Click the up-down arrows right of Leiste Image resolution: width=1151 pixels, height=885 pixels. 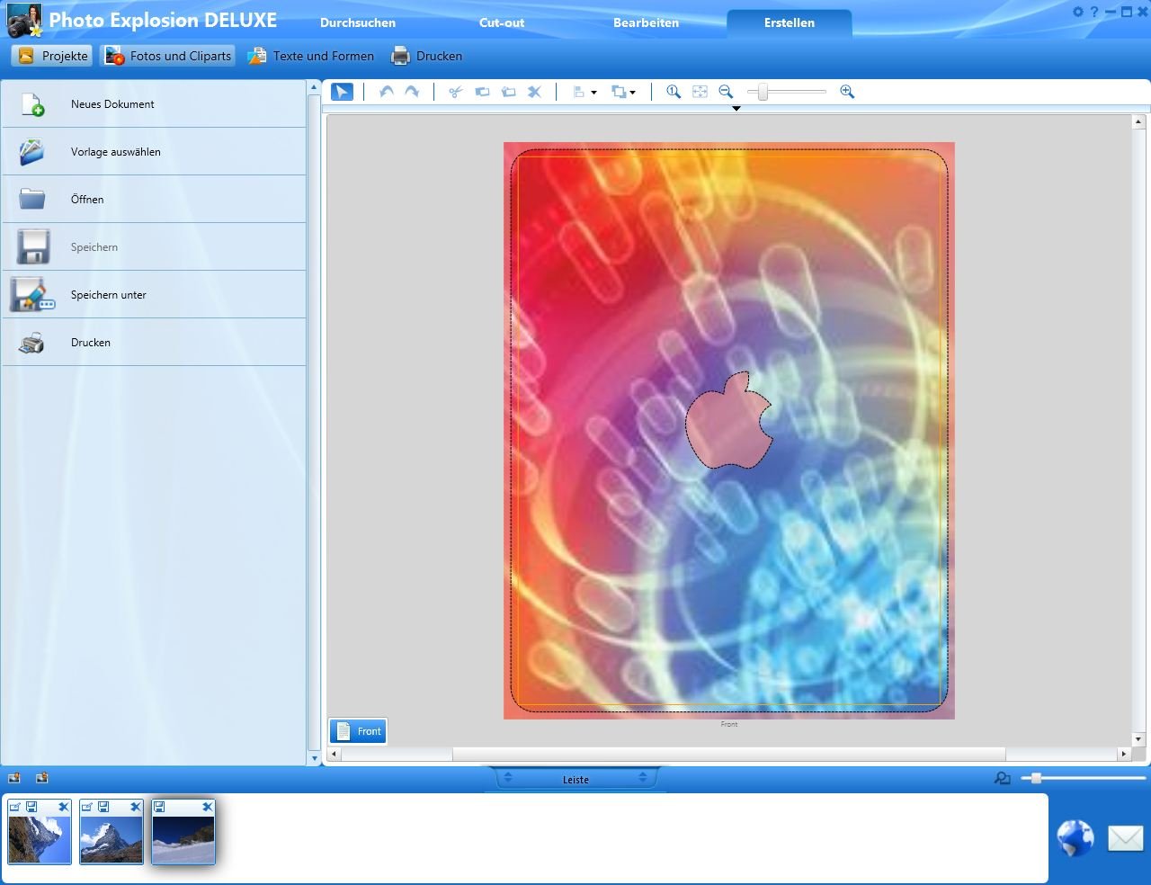point(642,778)
